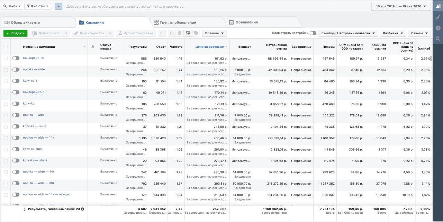
Task: Open the magnifier inspect icon in right sidebar
Action: click(x=438, y=39)
